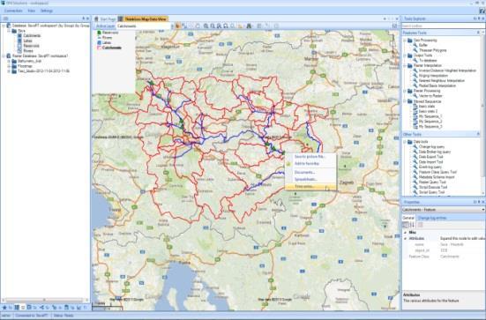The width and height of the screenshot is (486, 320).
Task: Collapse the Raster Interpolation tools group
Action: [x=405, y=65]
